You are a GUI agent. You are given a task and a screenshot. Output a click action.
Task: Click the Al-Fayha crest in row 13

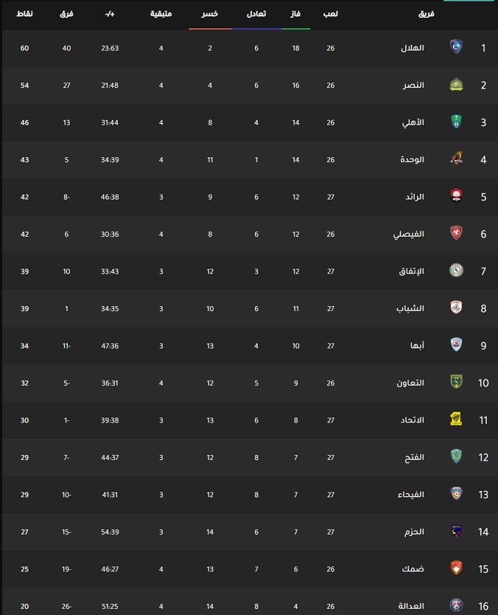tap(456, 493)
